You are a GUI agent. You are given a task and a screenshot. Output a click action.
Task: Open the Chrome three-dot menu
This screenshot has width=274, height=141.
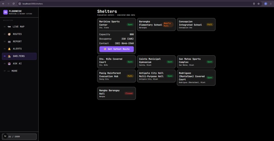click(x=271, y=4)
